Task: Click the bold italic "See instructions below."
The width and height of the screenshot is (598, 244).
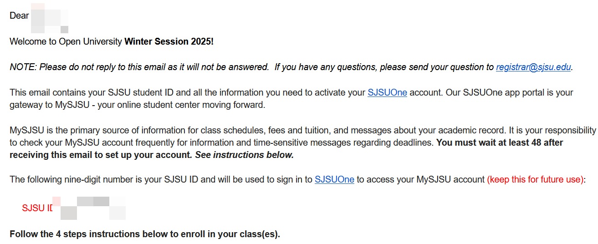Action: [244, 155]
